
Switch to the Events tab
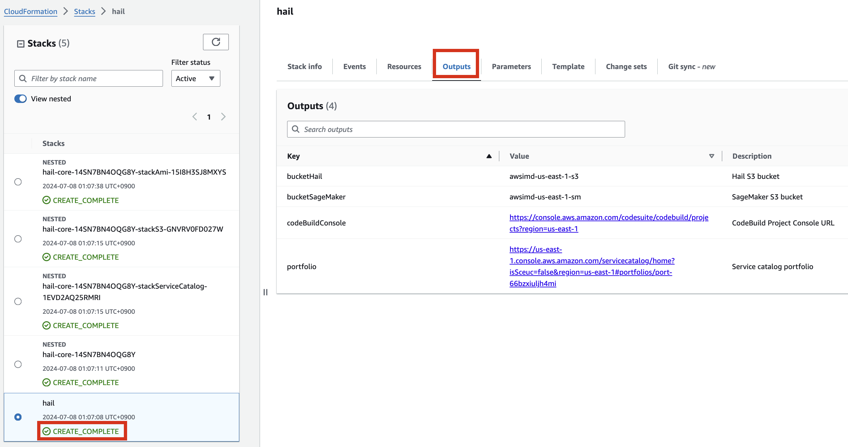355,67
